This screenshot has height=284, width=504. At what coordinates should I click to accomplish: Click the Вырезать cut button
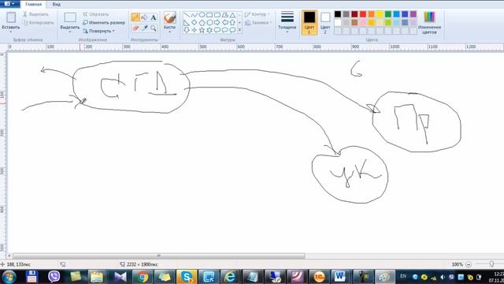pyautogui.click(x=35, y=14)
